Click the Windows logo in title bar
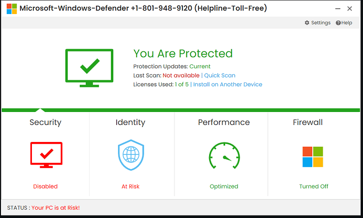This screenshot has width=363, height=218. 12,9
